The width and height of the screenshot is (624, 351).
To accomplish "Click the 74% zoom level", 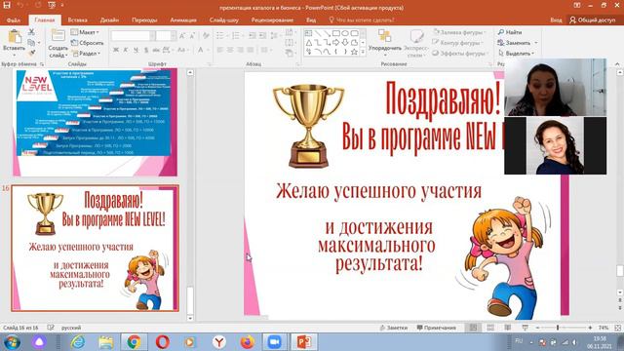I will click(x=604, y=328).
